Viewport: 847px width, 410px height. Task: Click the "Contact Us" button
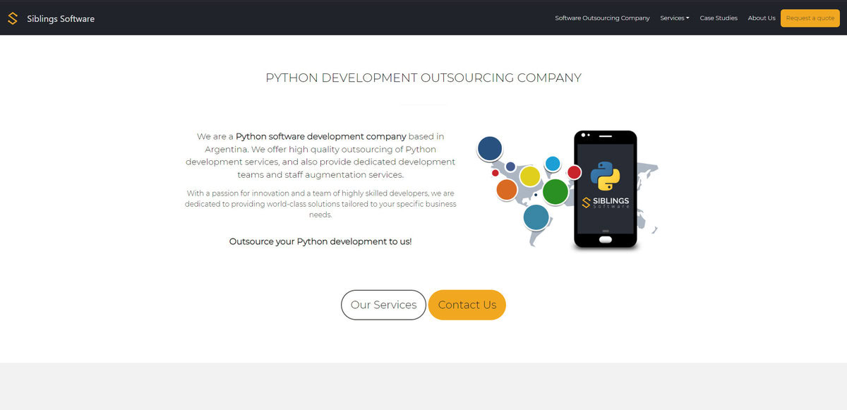pos(467,305)
